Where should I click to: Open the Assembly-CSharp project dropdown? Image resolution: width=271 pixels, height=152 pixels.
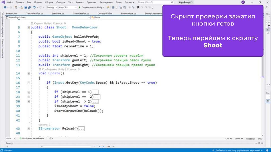coord(48,17)
